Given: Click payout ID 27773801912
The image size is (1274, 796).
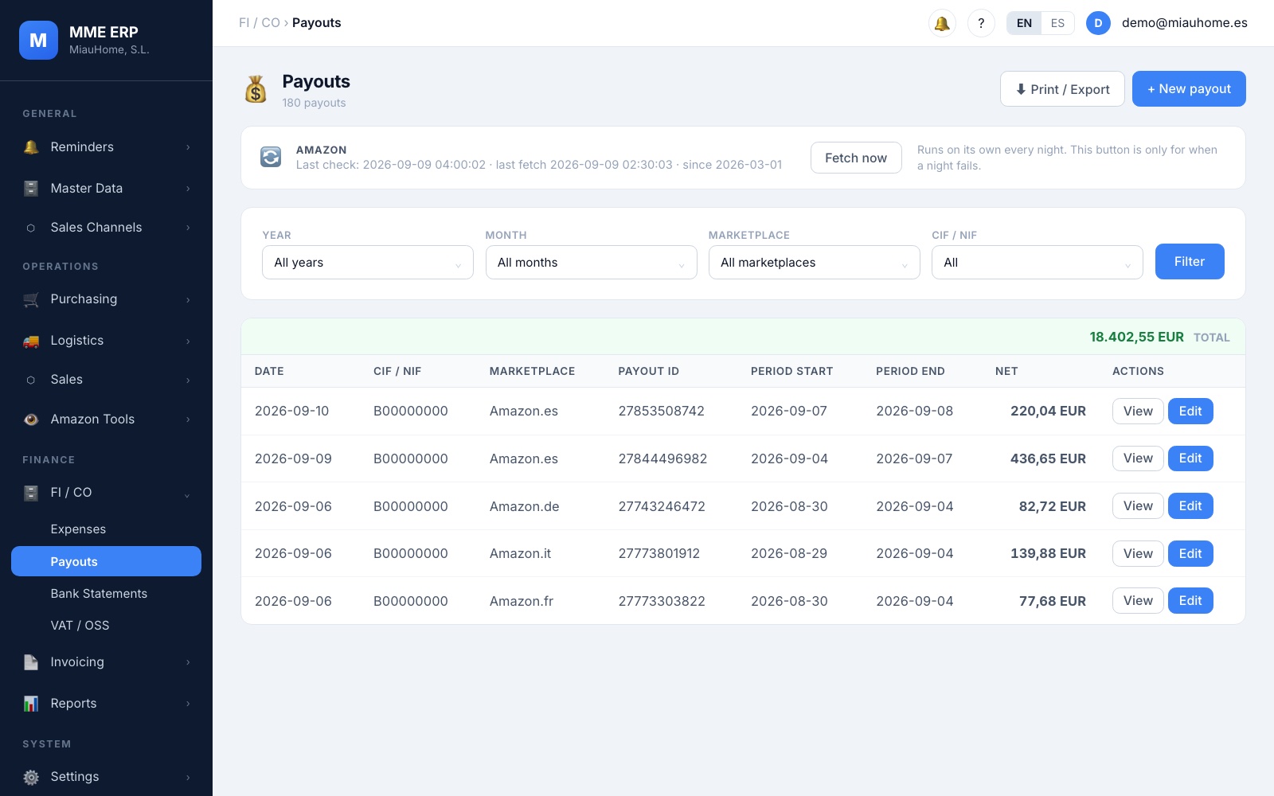Looking at the screenshot, I should pos(659,553).
